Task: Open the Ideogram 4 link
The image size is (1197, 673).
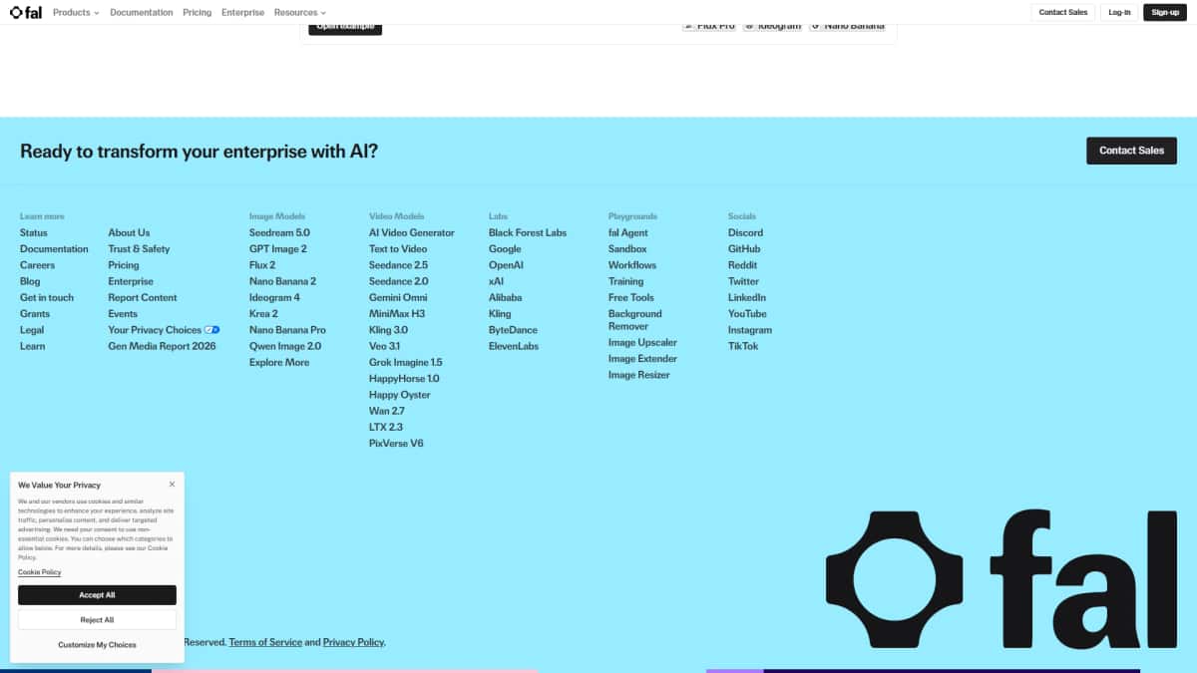Action: 274,298
